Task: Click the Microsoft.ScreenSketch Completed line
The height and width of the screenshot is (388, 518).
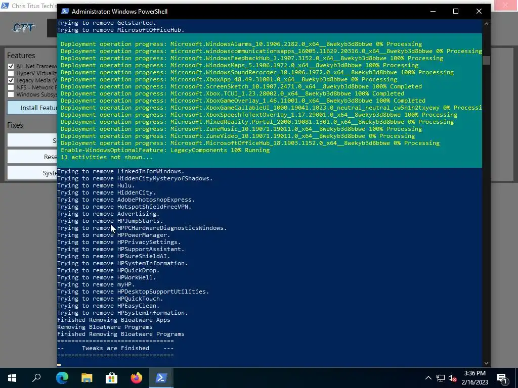Action: coord(241,86)
